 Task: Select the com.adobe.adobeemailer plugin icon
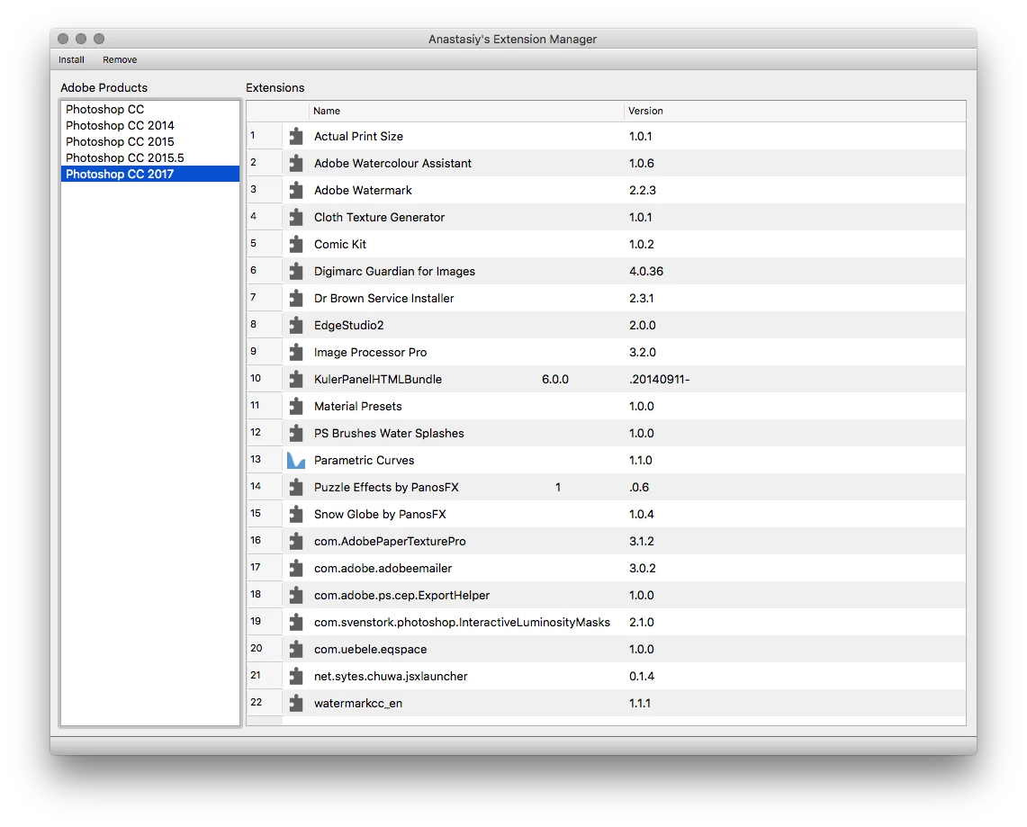(296, 569)
